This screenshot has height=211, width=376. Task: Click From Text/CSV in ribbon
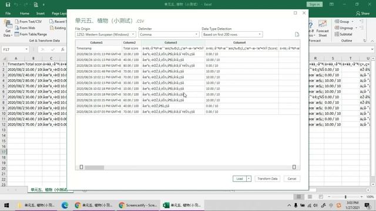pyautogui.click(x=28, y=22)
